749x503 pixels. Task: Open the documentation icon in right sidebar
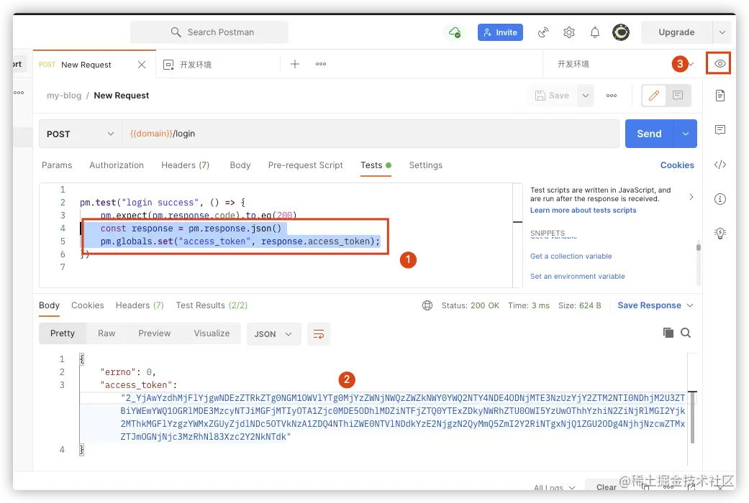pos(720,96)
